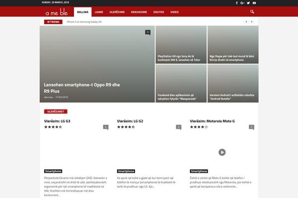Click Smartphone tag under LG G2 review
This screenshot has height=198, width=298.
[126, 171]
